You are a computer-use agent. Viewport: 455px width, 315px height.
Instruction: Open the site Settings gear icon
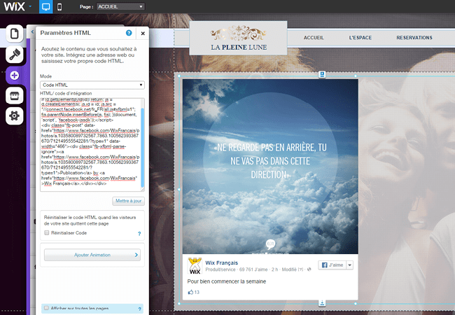click(15, 116)
